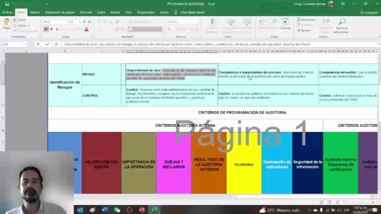Open the Fórmulas ribbon tab
This screenshot has height=214, width=381.
coord(86,12)
